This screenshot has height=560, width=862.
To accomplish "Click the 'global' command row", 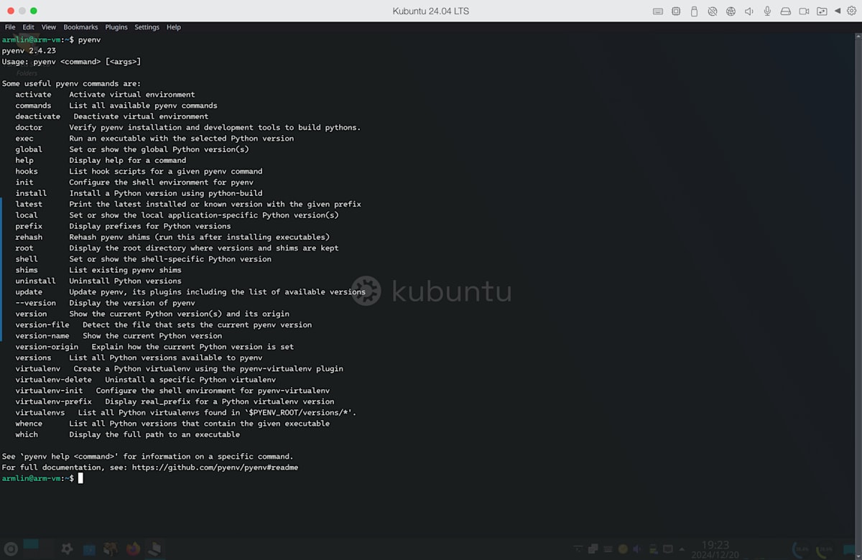I will pyautogui.click(x=132, y=149).
